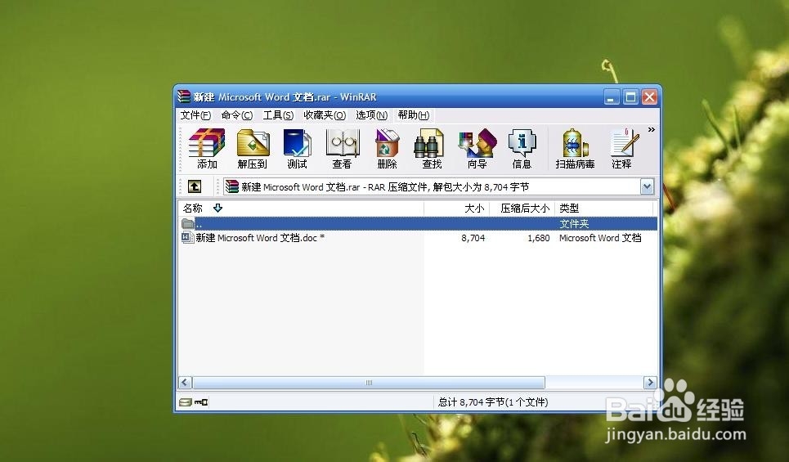
Task: Click the Word document file icon
Action: coord(188,238)
